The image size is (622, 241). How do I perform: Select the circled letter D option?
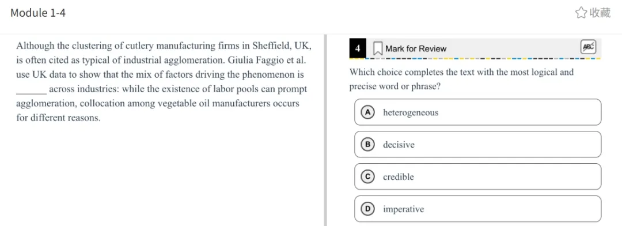[367, 209]
